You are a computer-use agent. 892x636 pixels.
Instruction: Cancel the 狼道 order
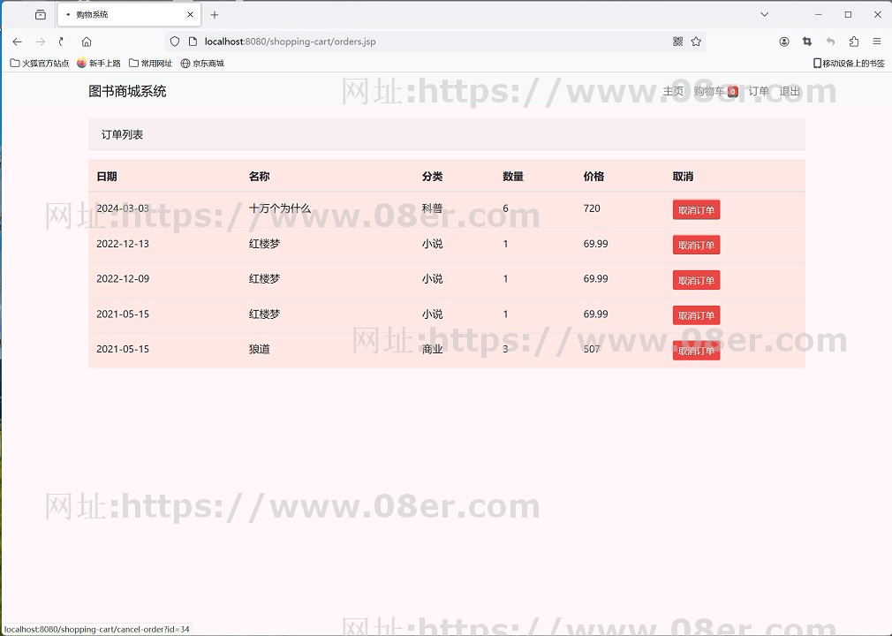[x=696, y=351]
